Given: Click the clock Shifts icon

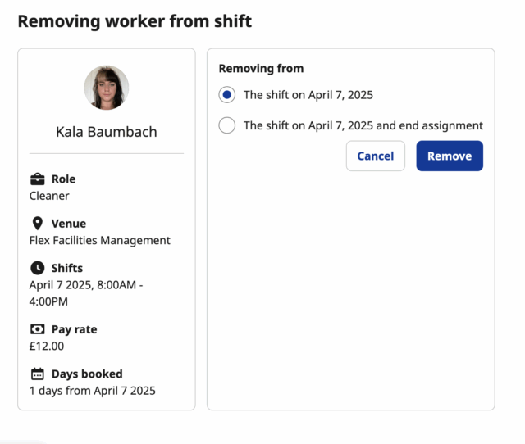Looking at the screenshot, I should pos(37,268).
